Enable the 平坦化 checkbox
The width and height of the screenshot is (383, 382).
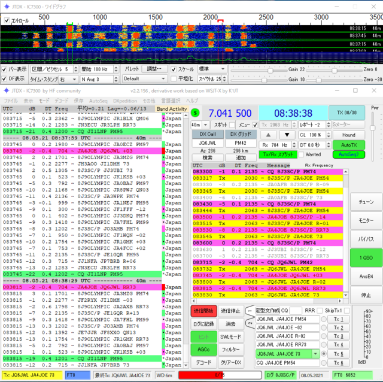click(174, 78)
